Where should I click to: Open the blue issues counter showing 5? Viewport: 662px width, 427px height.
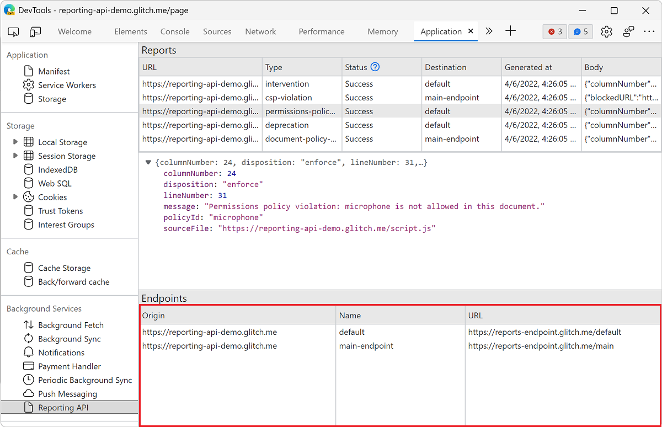tap(580, 31)
